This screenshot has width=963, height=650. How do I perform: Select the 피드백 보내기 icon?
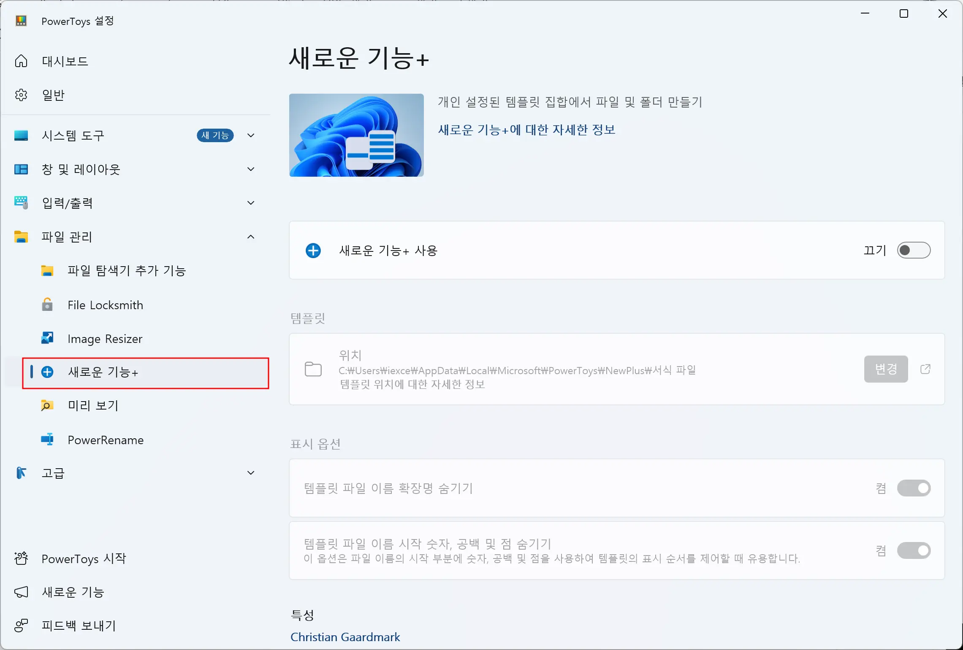click(21, 626)
